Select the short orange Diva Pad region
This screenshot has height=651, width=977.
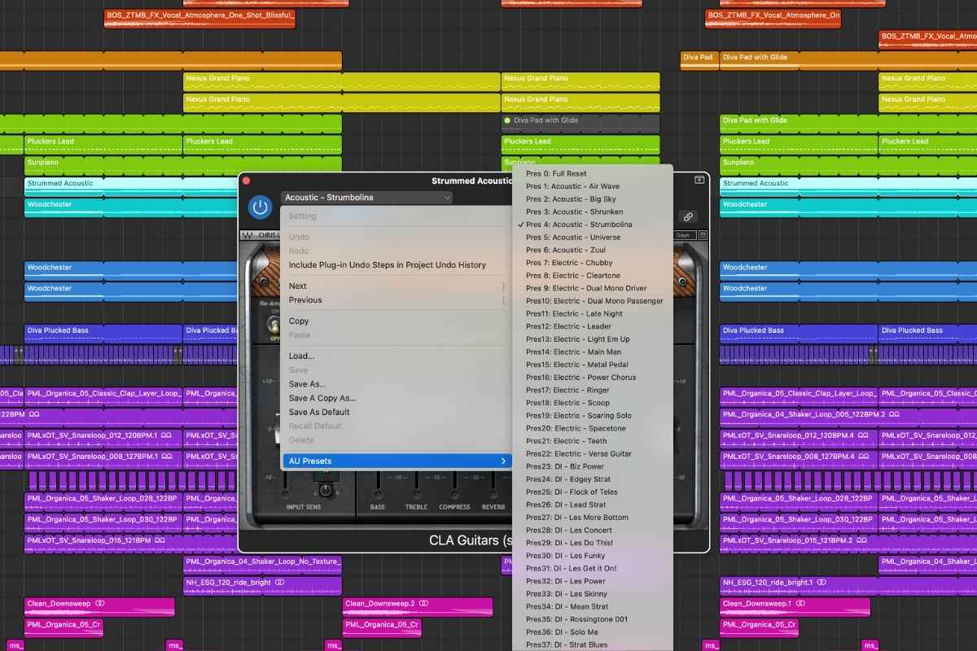pos(698,61)
